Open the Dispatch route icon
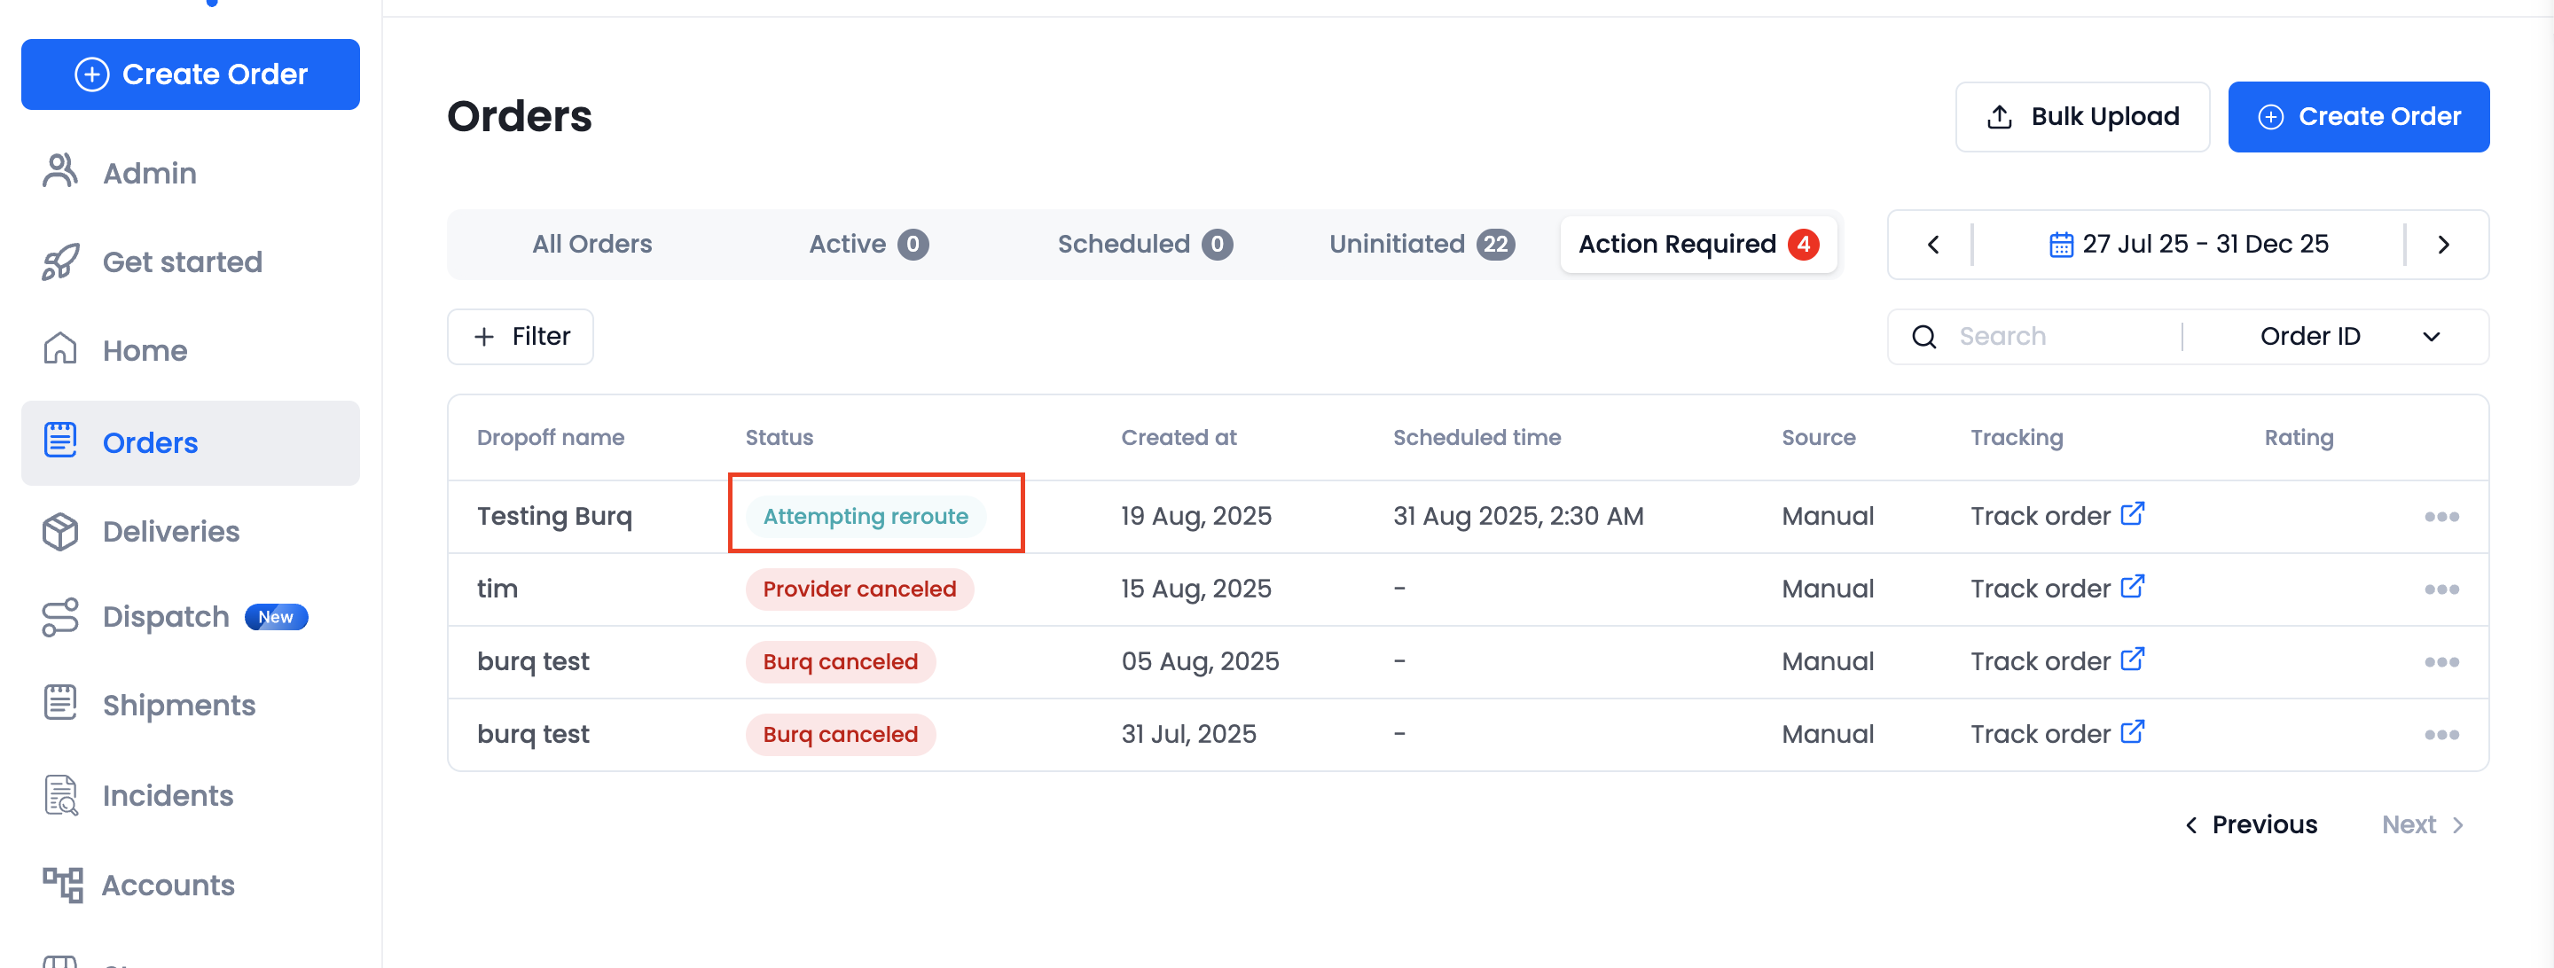Screen dimensions: 2554x968 click(59, 616)
